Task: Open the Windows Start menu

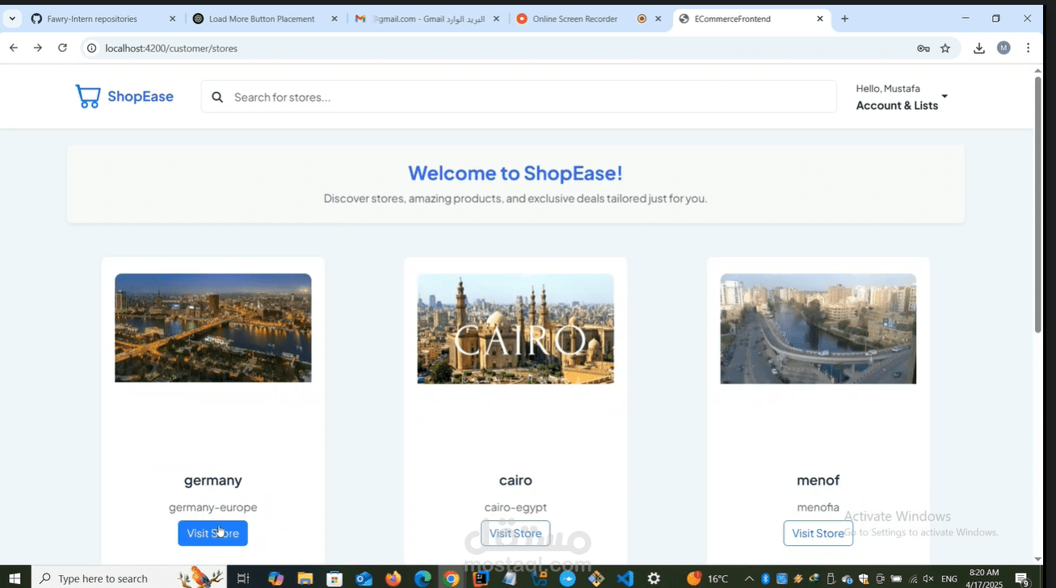Action: point(15,578)
